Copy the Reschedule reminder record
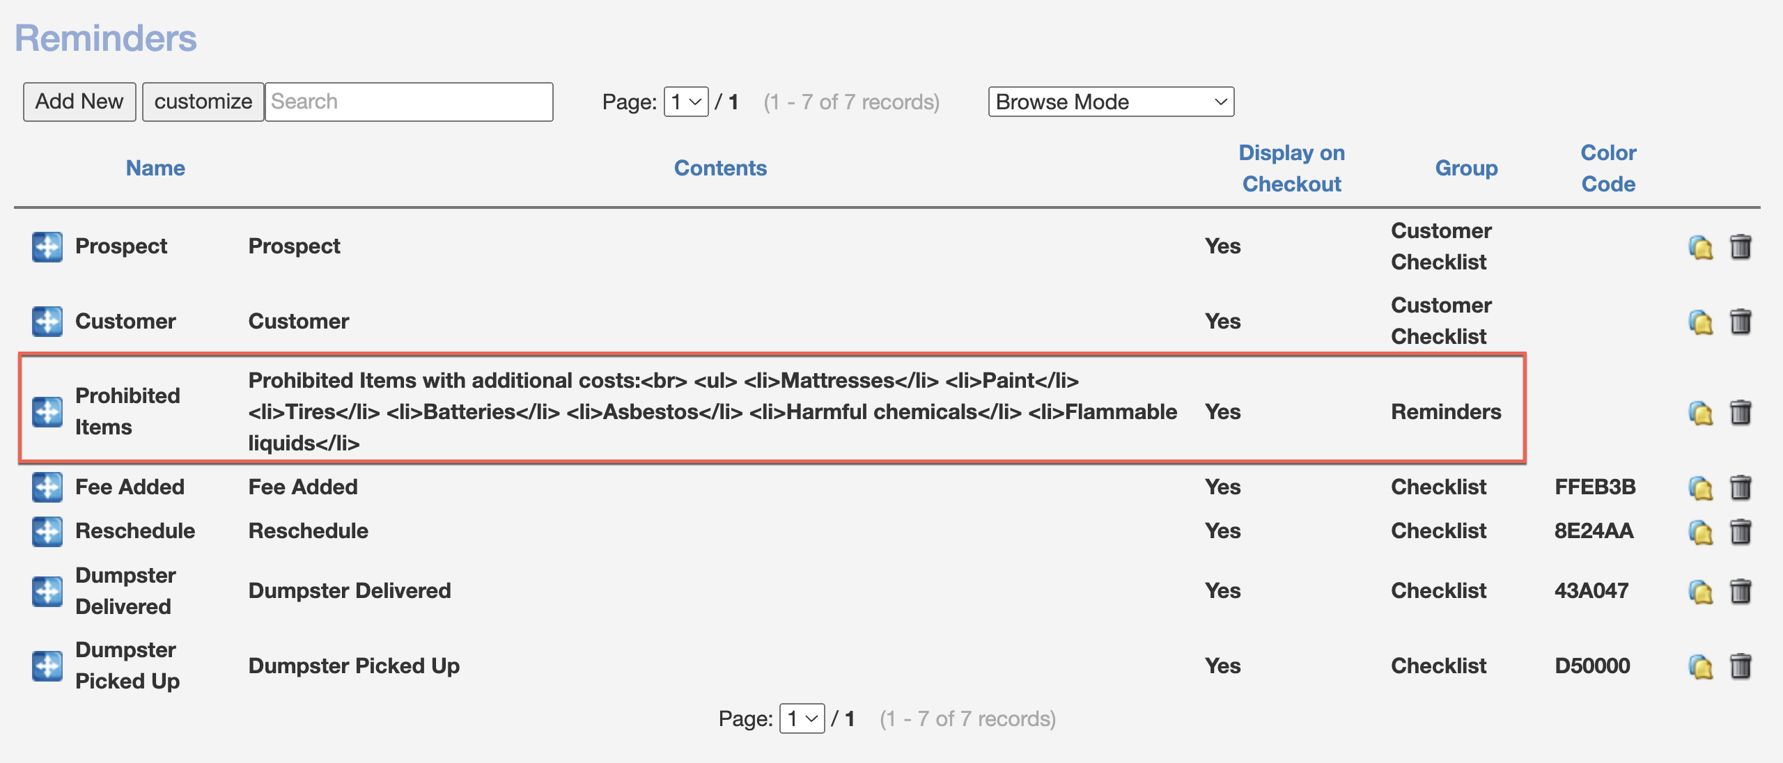 tap(1700, 532)
